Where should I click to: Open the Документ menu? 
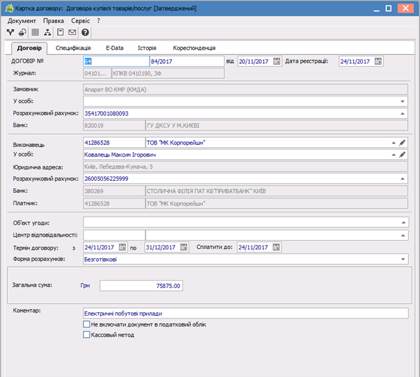[x=22, y=21]
